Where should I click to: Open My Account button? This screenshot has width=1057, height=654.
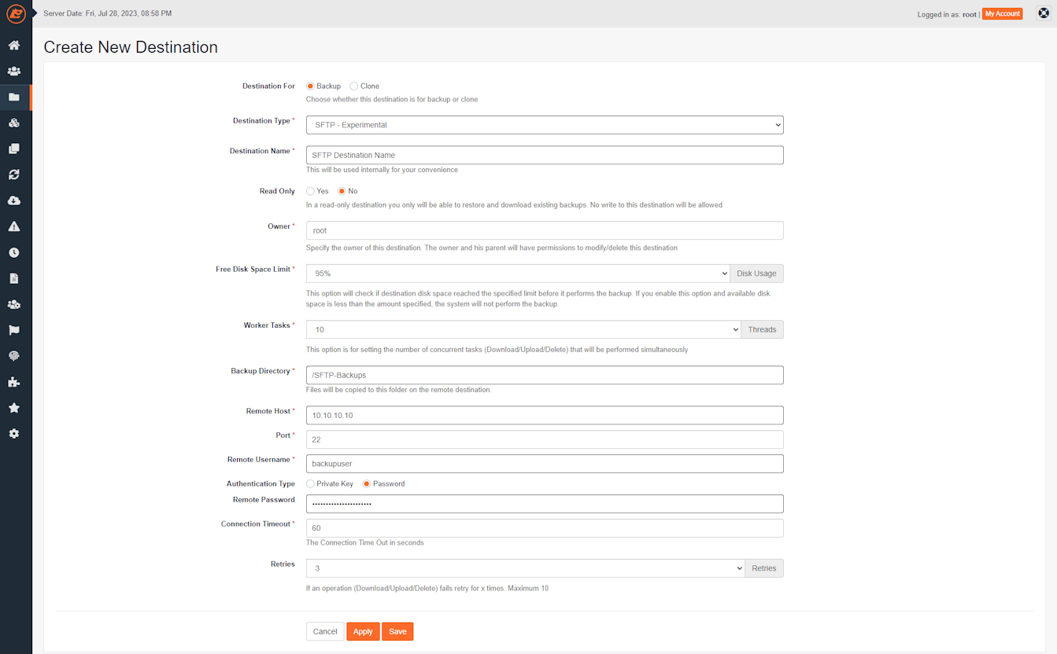click(x=1002, y=14)
